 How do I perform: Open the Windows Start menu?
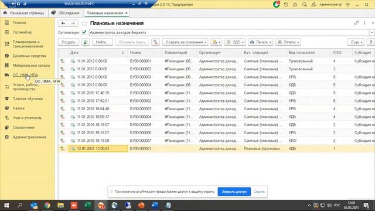(x=6, y=205)
